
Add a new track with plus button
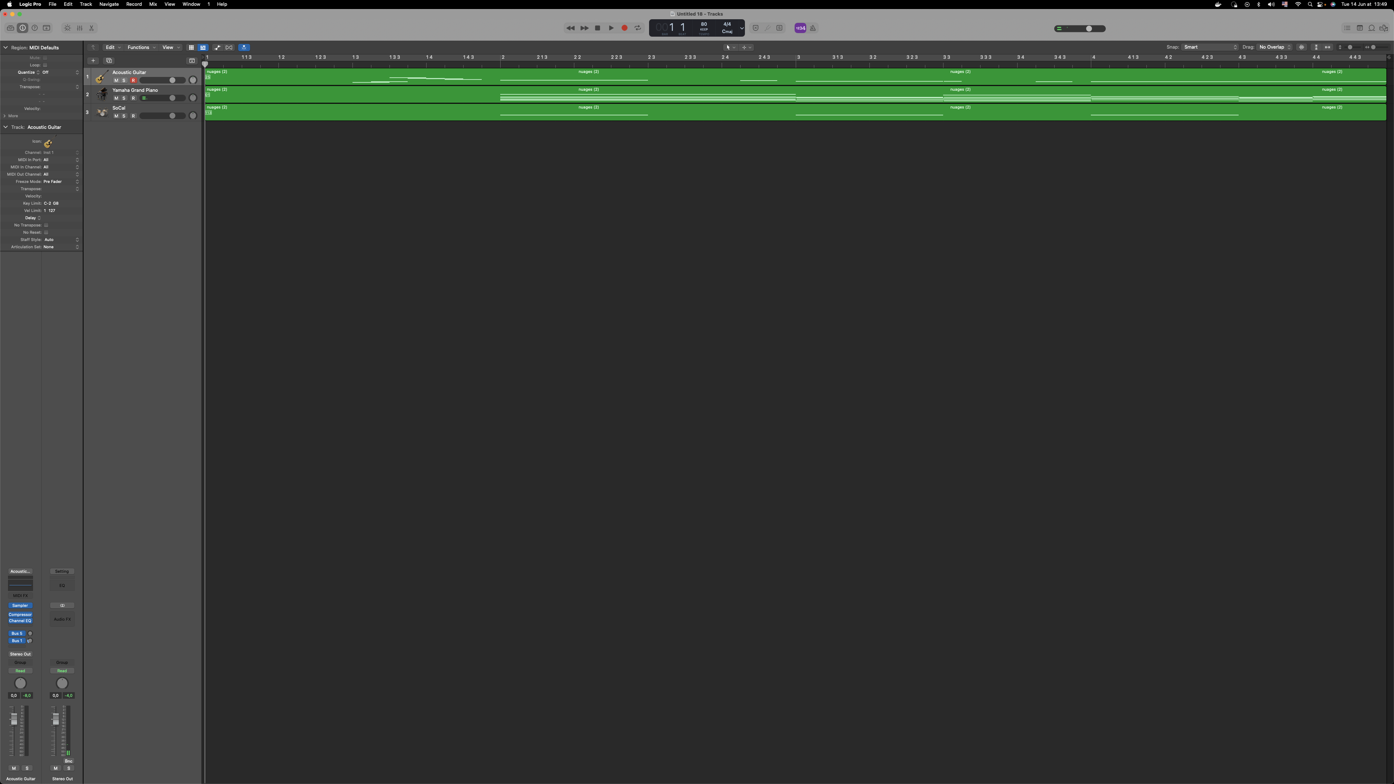tap(93, 61)
